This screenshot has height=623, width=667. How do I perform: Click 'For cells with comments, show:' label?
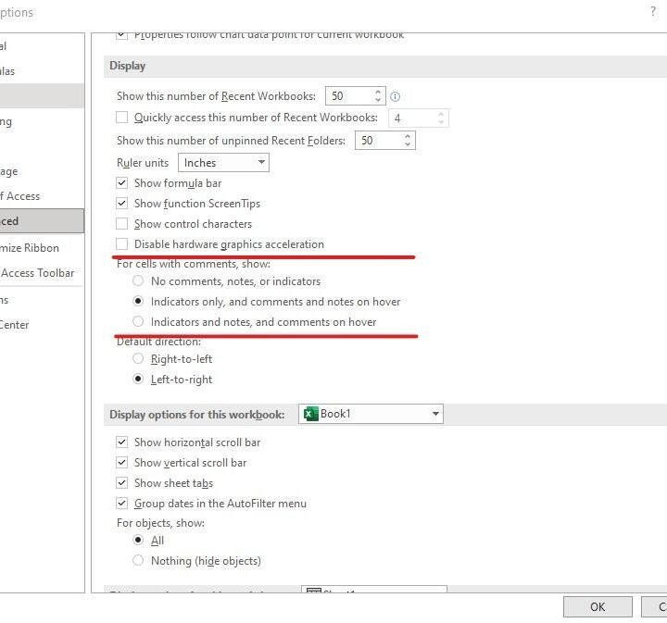pos(194,264)
